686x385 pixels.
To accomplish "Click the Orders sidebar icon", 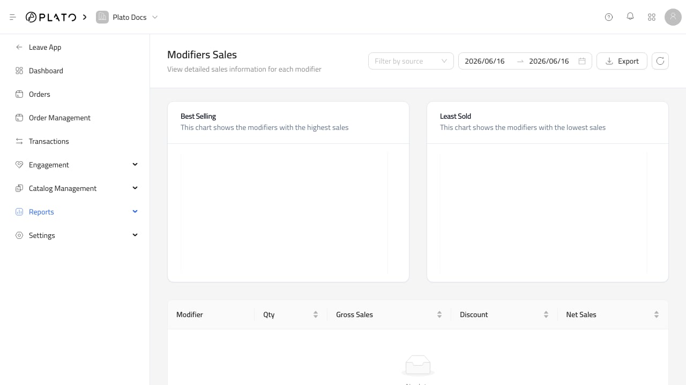I will click(19, 94).
